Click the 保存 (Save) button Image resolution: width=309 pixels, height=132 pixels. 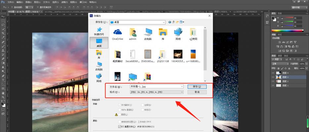197,86
